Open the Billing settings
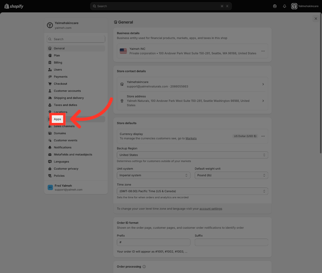Image resolution: width=322 pixels, height=273 pixels. point(76,62)
